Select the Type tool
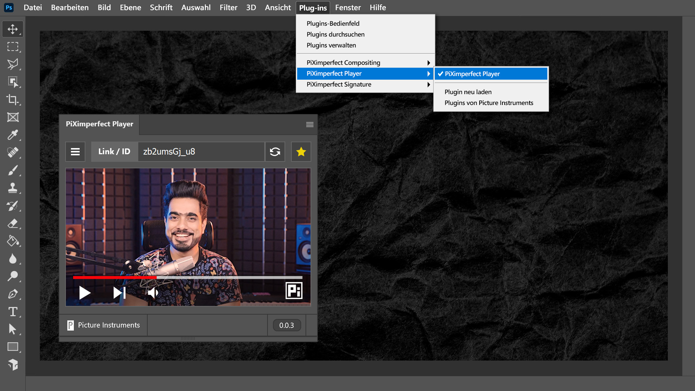 click(13, 312)
